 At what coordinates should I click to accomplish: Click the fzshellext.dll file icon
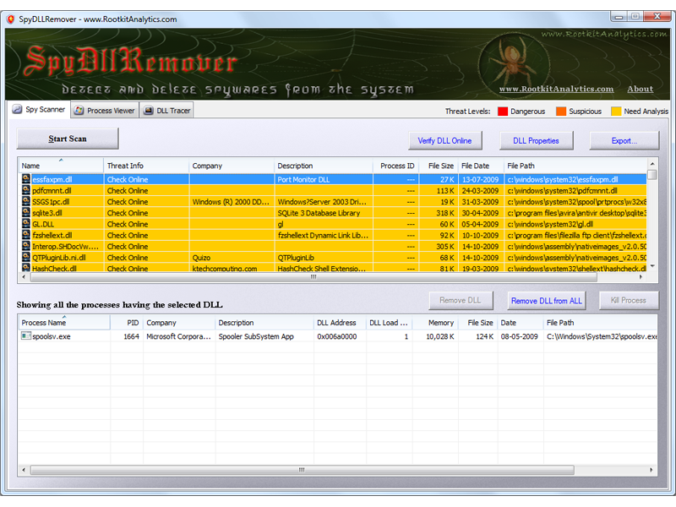click(x=26, y=236)
